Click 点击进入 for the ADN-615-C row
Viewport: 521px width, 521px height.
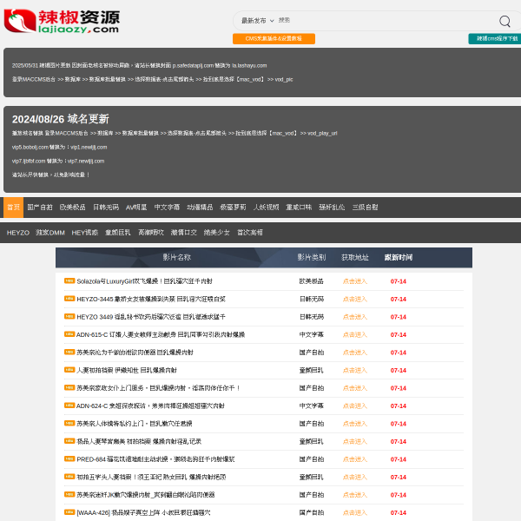(355, 335)
